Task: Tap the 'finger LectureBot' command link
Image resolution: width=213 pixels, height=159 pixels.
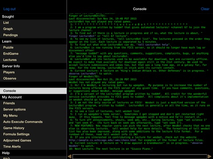Action: point(82,36)
